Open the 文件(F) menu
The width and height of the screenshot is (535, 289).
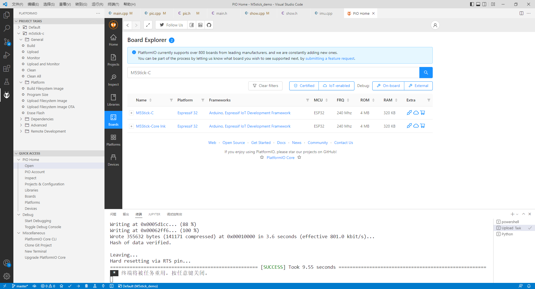pos(18,4)
